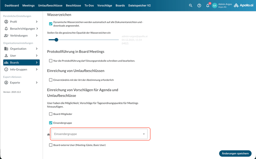256x159 pixels.
Task: Check the Board-externe User checkbox
Action: pos(51,145)
